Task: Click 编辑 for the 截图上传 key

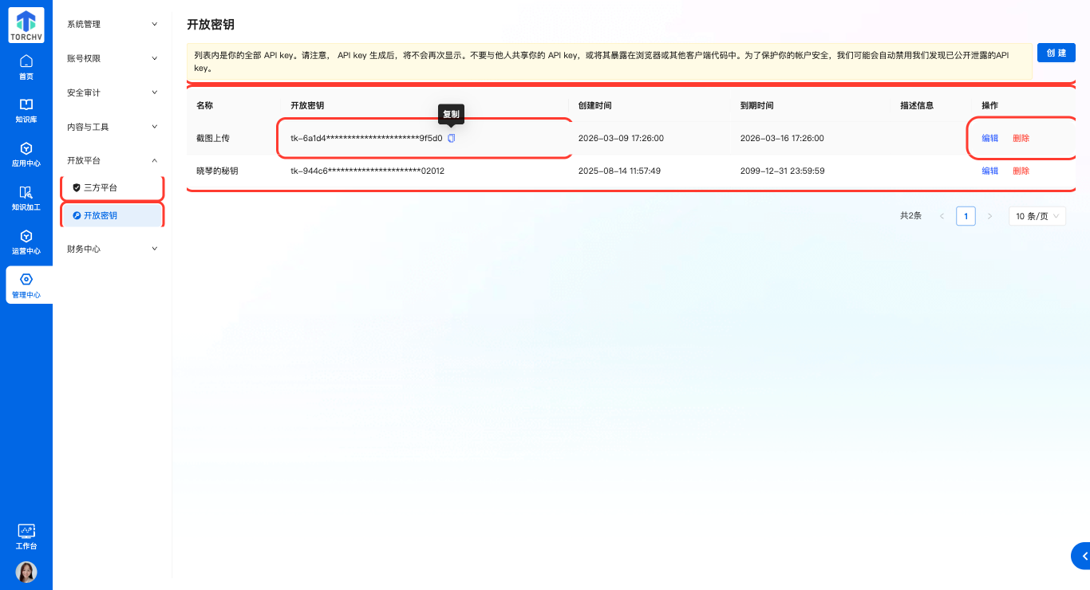Action: coord(989,138)
